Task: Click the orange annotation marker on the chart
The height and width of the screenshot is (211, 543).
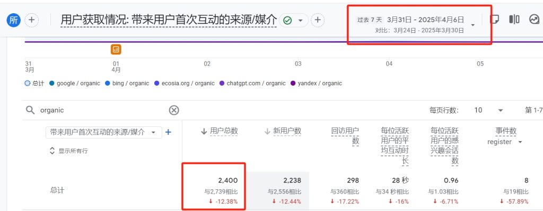Action: (116, 49)
